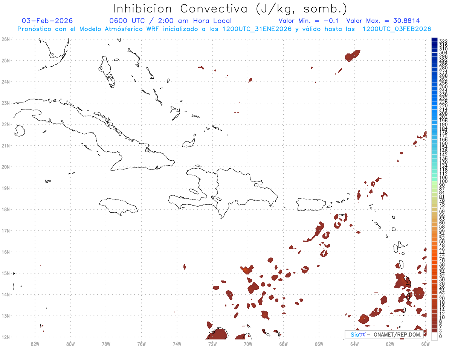Select the "Valor Min. = -0.1" text
The width and height of the screenshot is (452, 349).
pyautogui.click(x=309, y=21)
